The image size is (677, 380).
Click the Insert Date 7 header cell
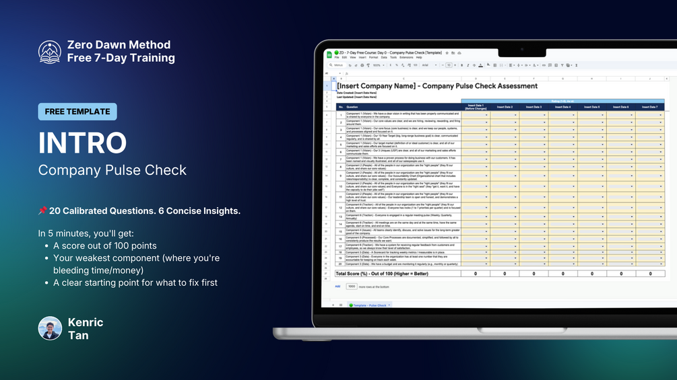[x=650, y=107]
